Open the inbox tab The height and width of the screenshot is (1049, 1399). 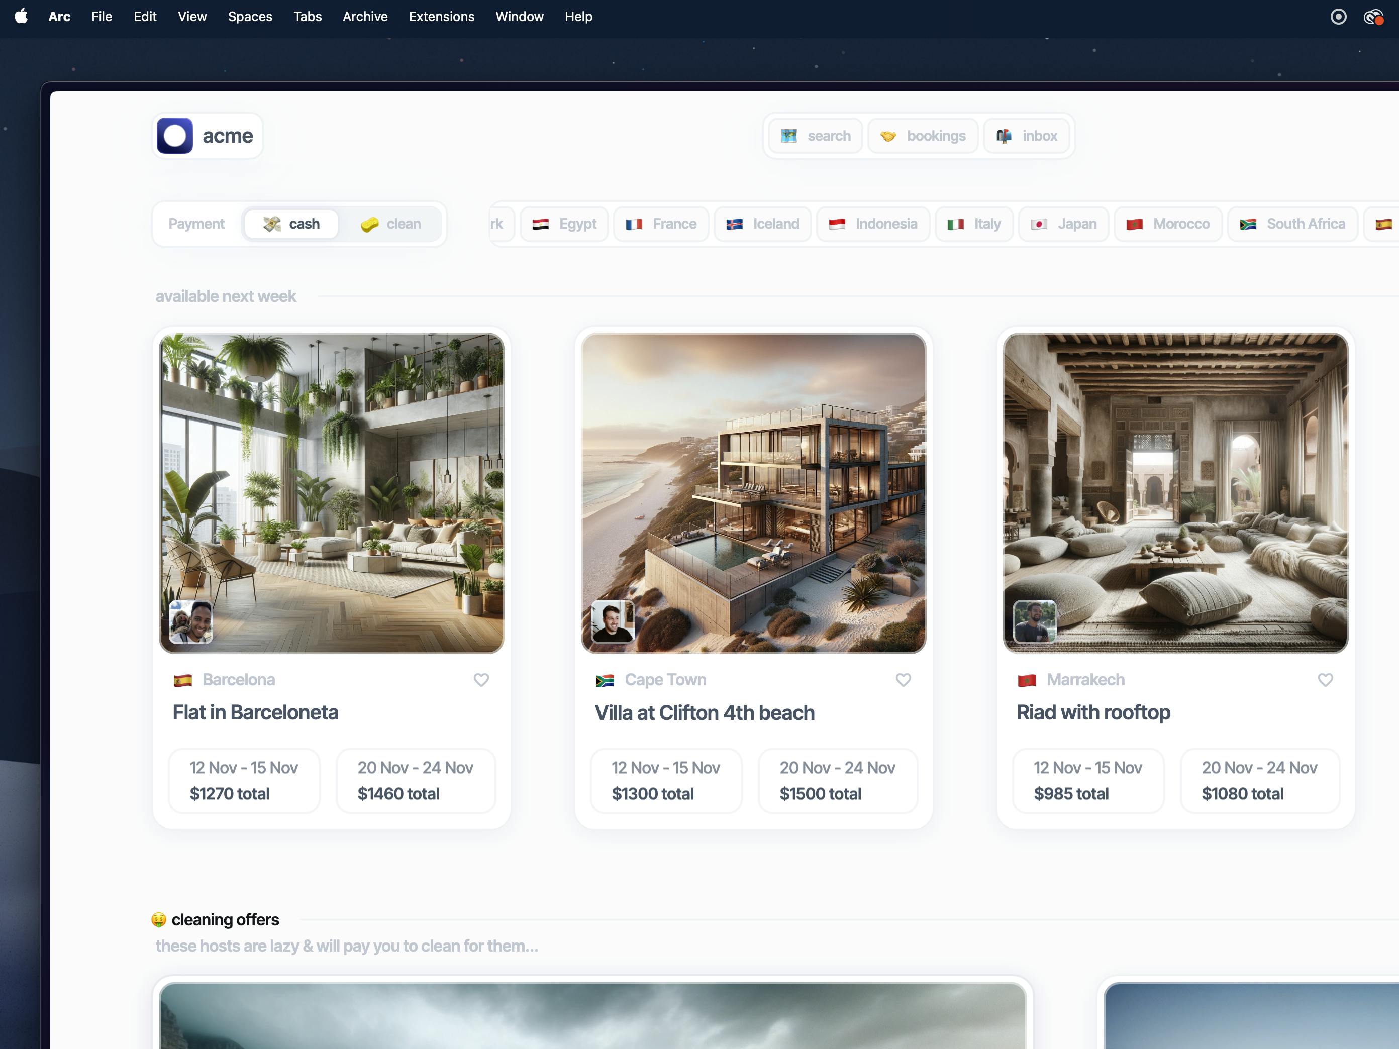[x=1027, y=135]
